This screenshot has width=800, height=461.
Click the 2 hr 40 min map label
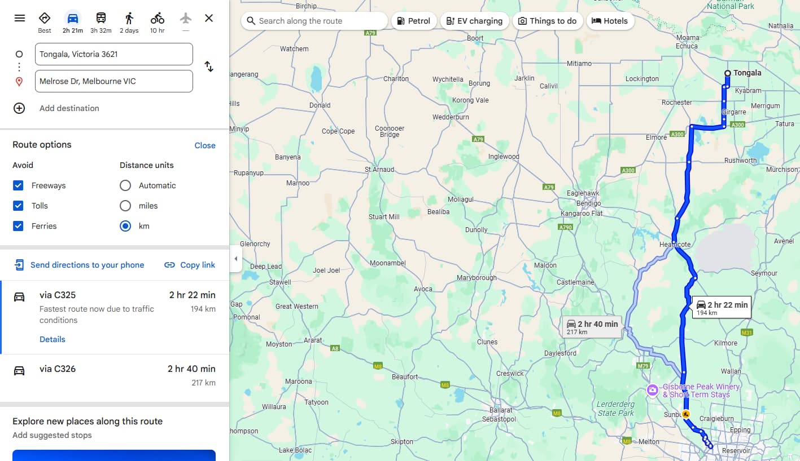pyautogui.click(x=592, y=327)
